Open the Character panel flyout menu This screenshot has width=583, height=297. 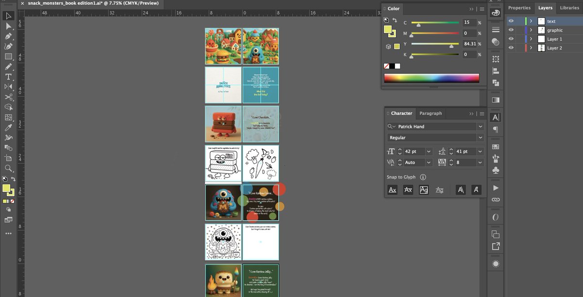(481, 114)
